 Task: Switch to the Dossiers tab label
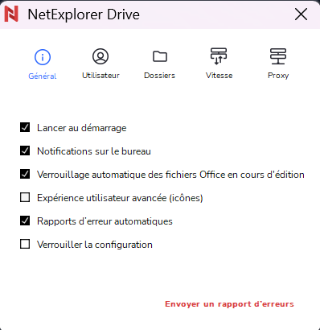pos(159,76)
